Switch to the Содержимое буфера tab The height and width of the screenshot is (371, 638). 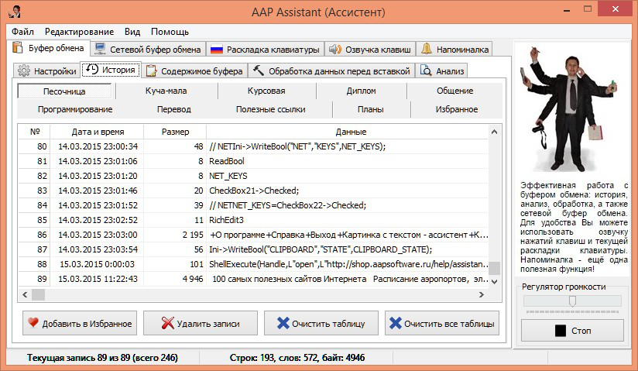point(194,71)
